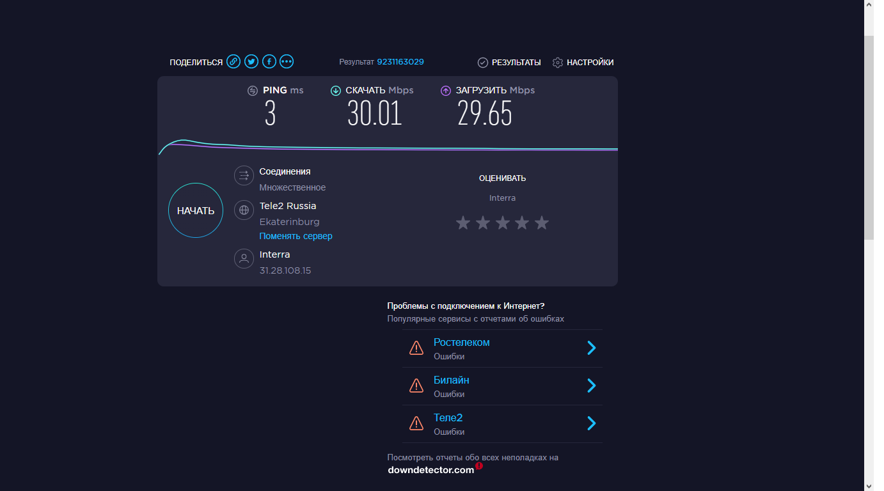Start the test with НАЧАТЬ button

point(196,210)
